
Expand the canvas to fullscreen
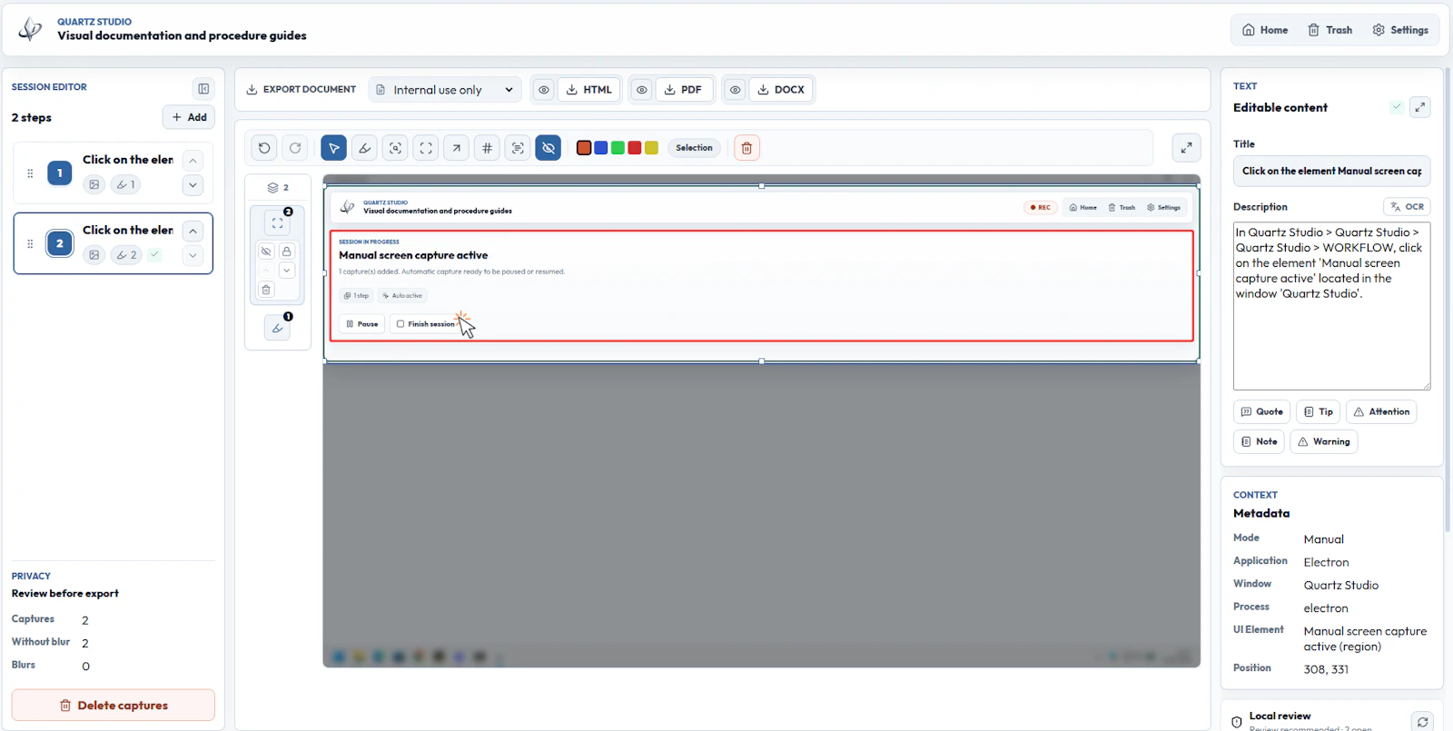pyautogui.click(x=1186, y=148)
